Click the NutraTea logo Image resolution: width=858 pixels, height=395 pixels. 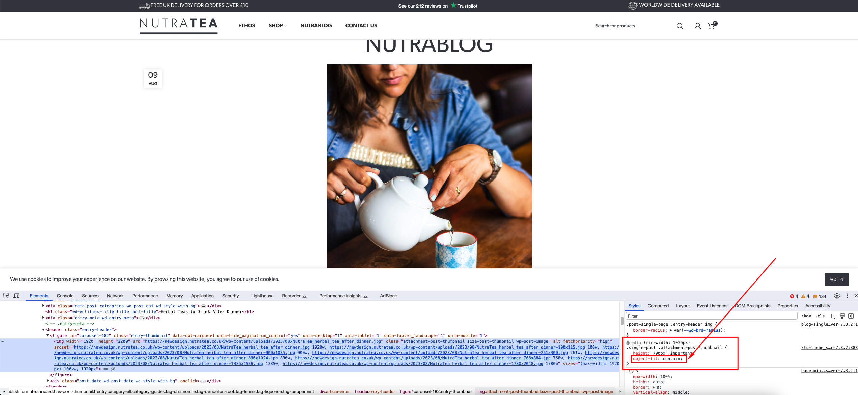pos(178,26)
